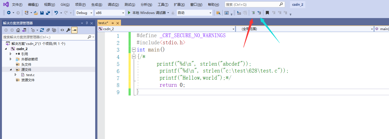Open the csdn_2 project scope dropdown

[167, 29]
